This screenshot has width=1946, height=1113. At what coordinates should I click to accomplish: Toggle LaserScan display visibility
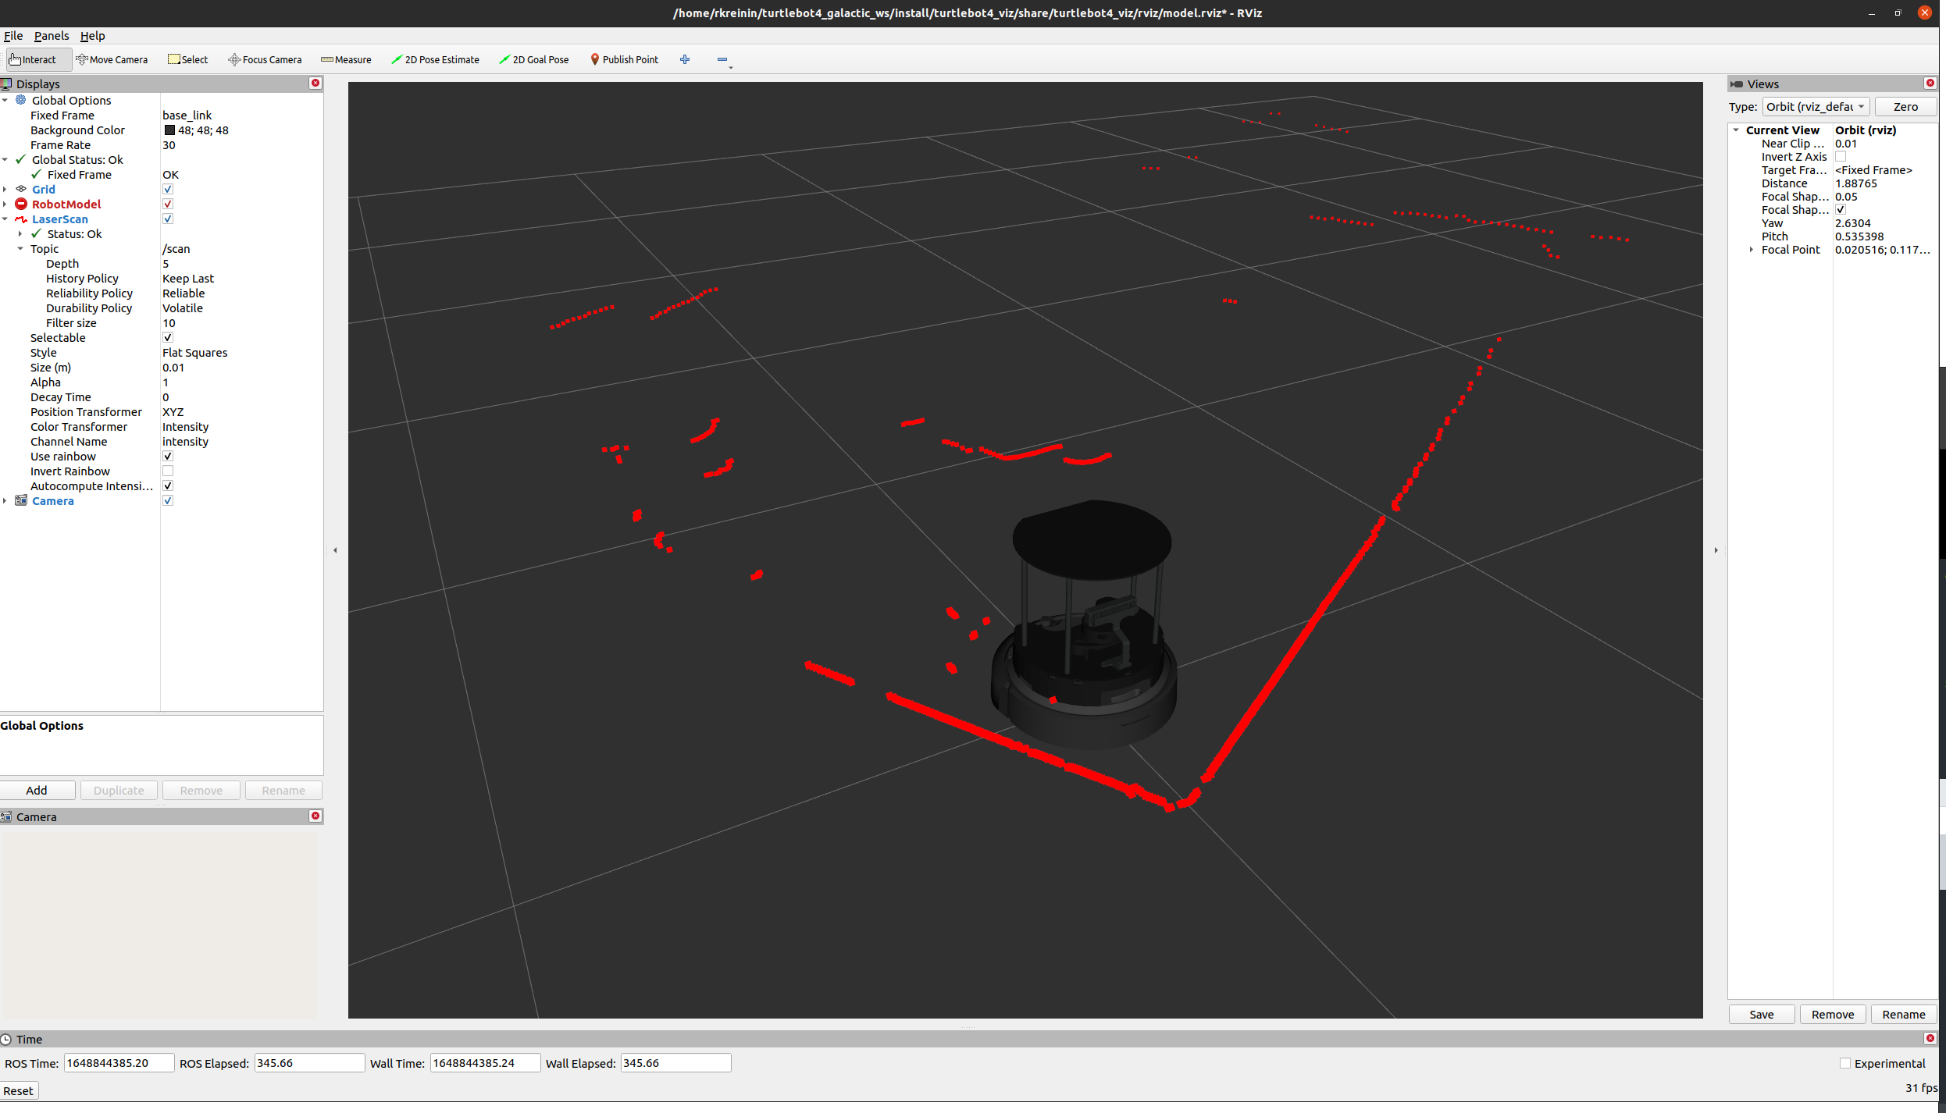(167, 218)
